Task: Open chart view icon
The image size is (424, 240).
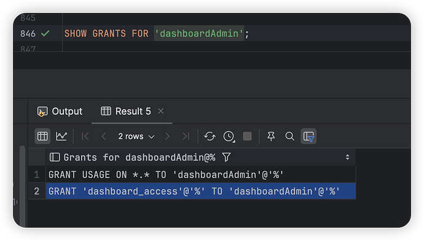Action: (x=61, y=136)
